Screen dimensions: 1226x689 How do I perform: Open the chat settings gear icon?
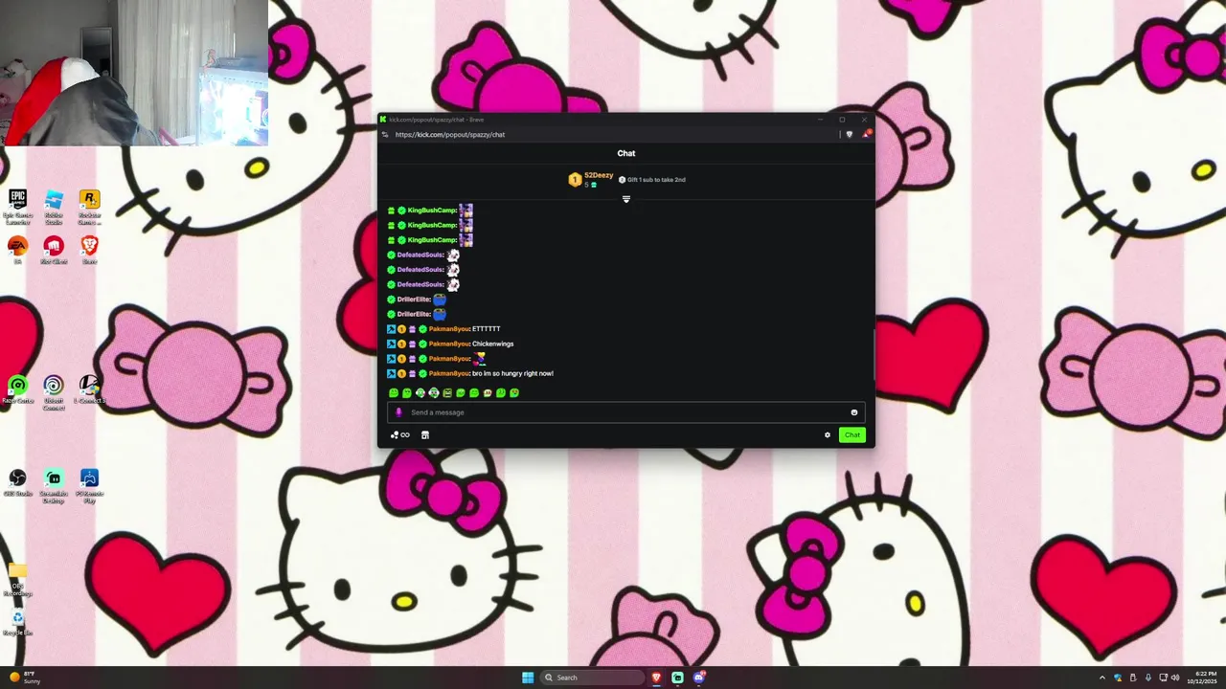[x=828, y=435]
